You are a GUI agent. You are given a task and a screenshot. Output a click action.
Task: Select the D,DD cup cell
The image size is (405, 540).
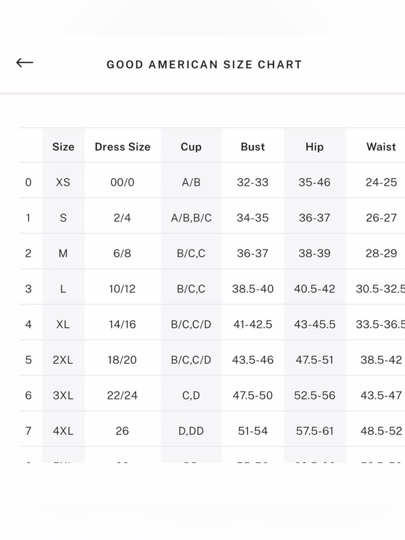[191, 431]
